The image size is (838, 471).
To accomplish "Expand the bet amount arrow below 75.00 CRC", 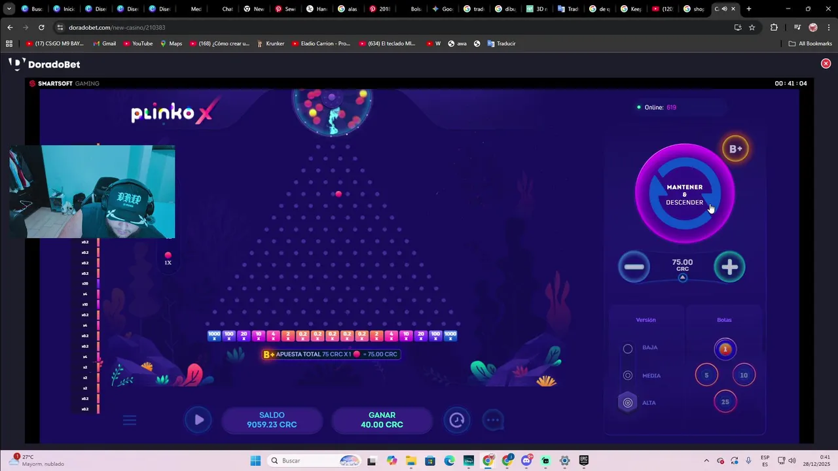I will 682,277.
